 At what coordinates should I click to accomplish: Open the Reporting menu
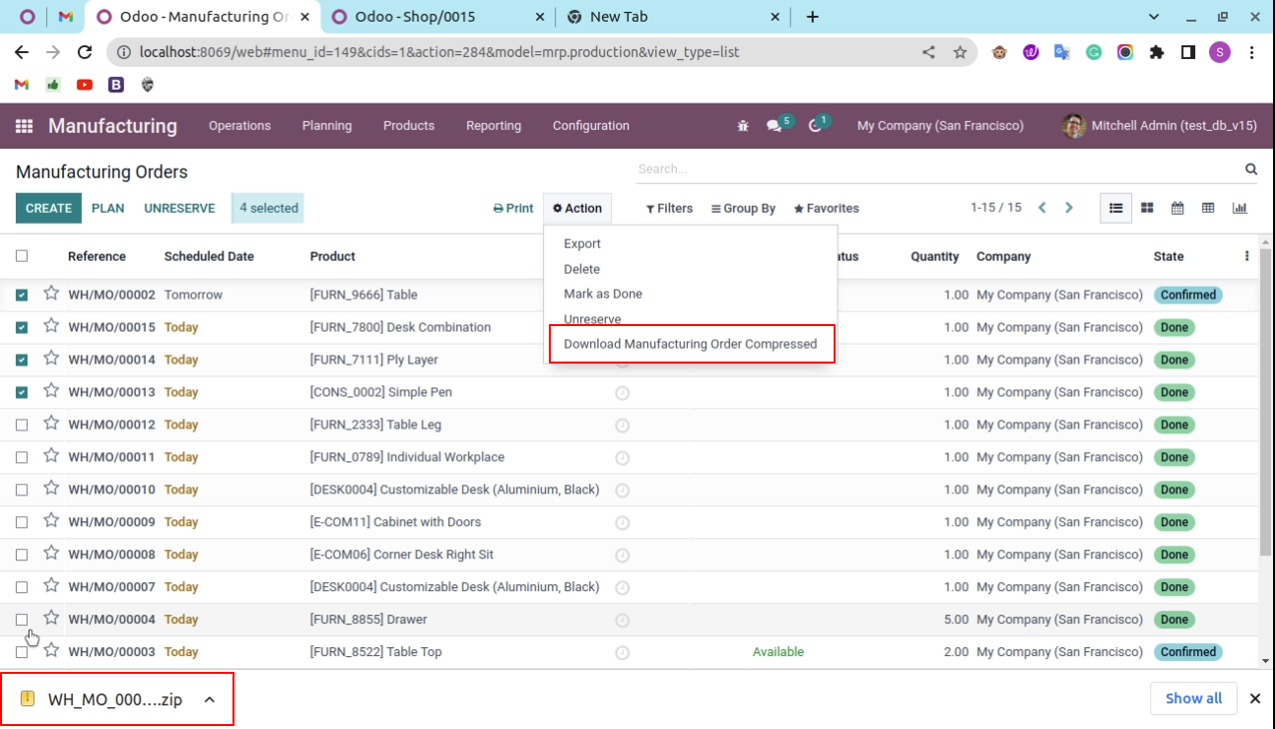click(x=494, y=126)
